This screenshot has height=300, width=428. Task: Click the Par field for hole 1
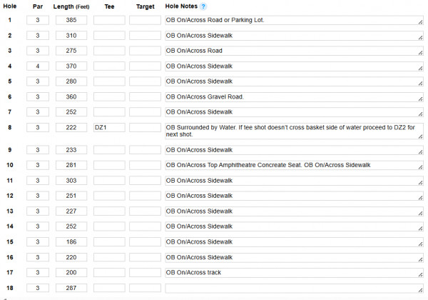(38, 20)
